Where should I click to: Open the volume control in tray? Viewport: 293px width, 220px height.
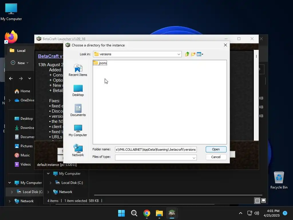coord(257,213)
